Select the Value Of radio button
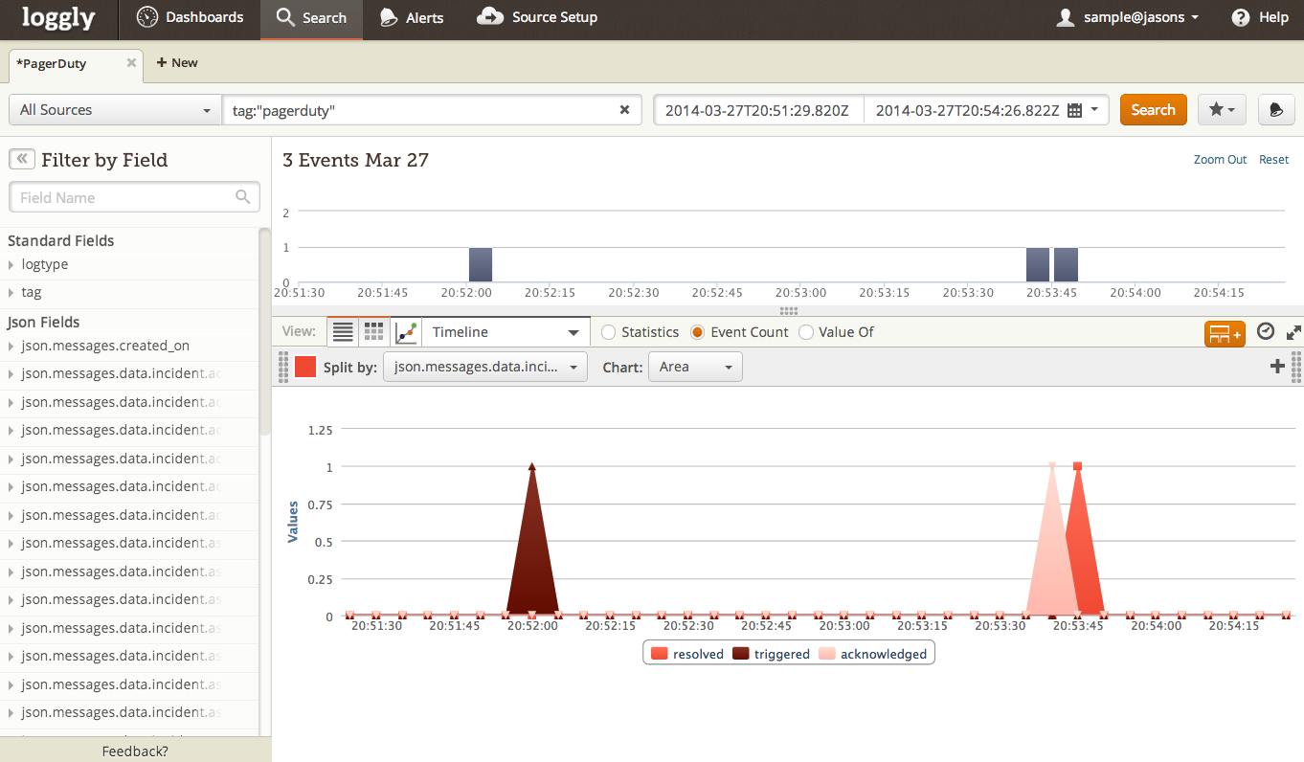The image size is (1304, 762). pos(806,332)
